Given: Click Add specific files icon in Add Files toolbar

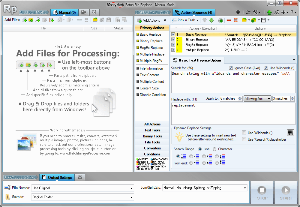Looking at the screenshot, I should (x=24, y=20).
